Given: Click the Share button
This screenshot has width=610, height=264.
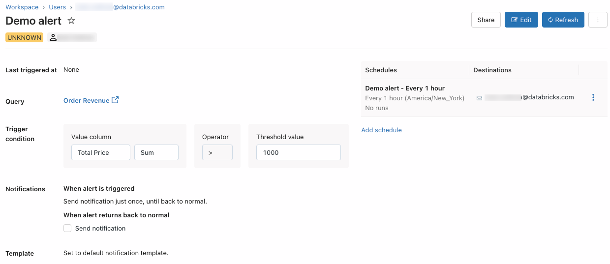Looking at the screenshot, I should [x=486, y=20].
